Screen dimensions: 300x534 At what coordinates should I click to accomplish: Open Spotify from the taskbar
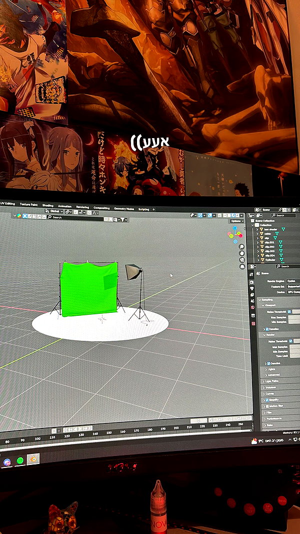(20, 460)
